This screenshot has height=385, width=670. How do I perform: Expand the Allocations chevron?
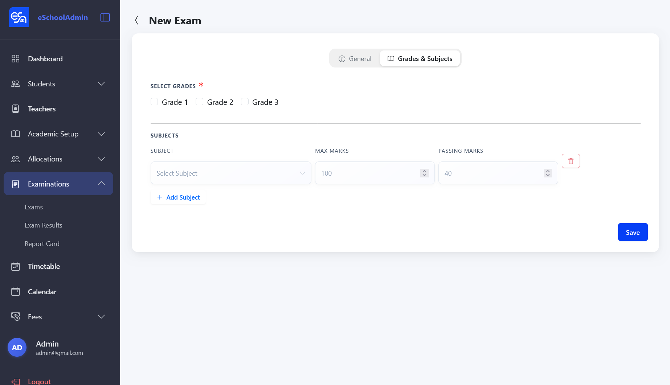[102, 159]
